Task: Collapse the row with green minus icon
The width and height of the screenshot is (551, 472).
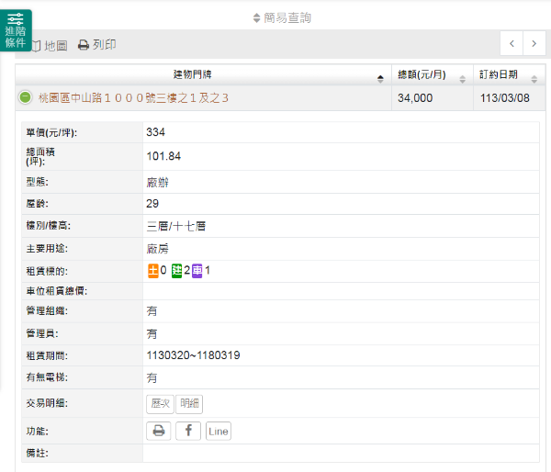Action: (26, 97)
